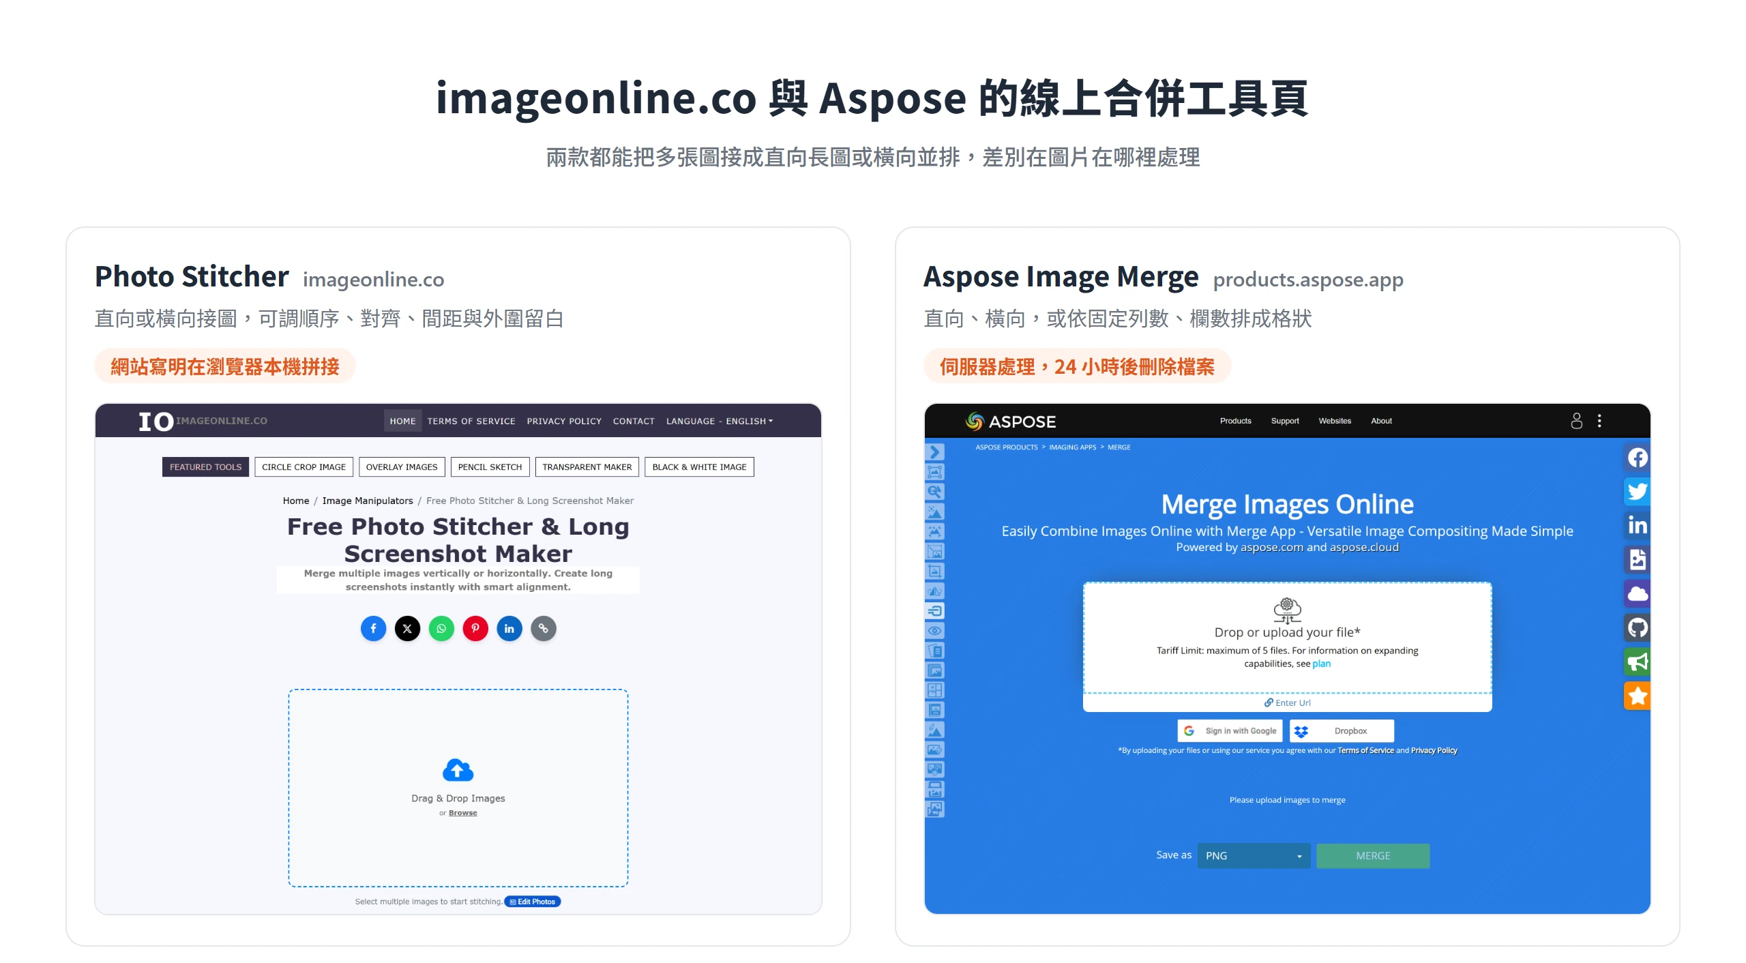Click the TRANSPARENT MAKER button

(587, 467)
